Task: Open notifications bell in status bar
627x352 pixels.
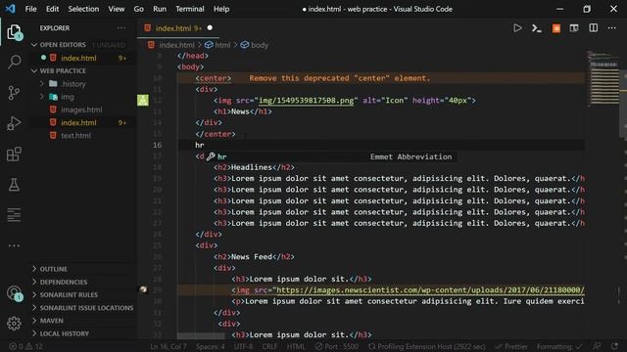Action: coord(614,346)
